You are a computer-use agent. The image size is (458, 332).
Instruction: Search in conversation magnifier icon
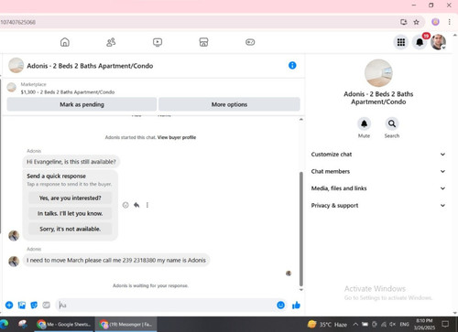[392, 123]
